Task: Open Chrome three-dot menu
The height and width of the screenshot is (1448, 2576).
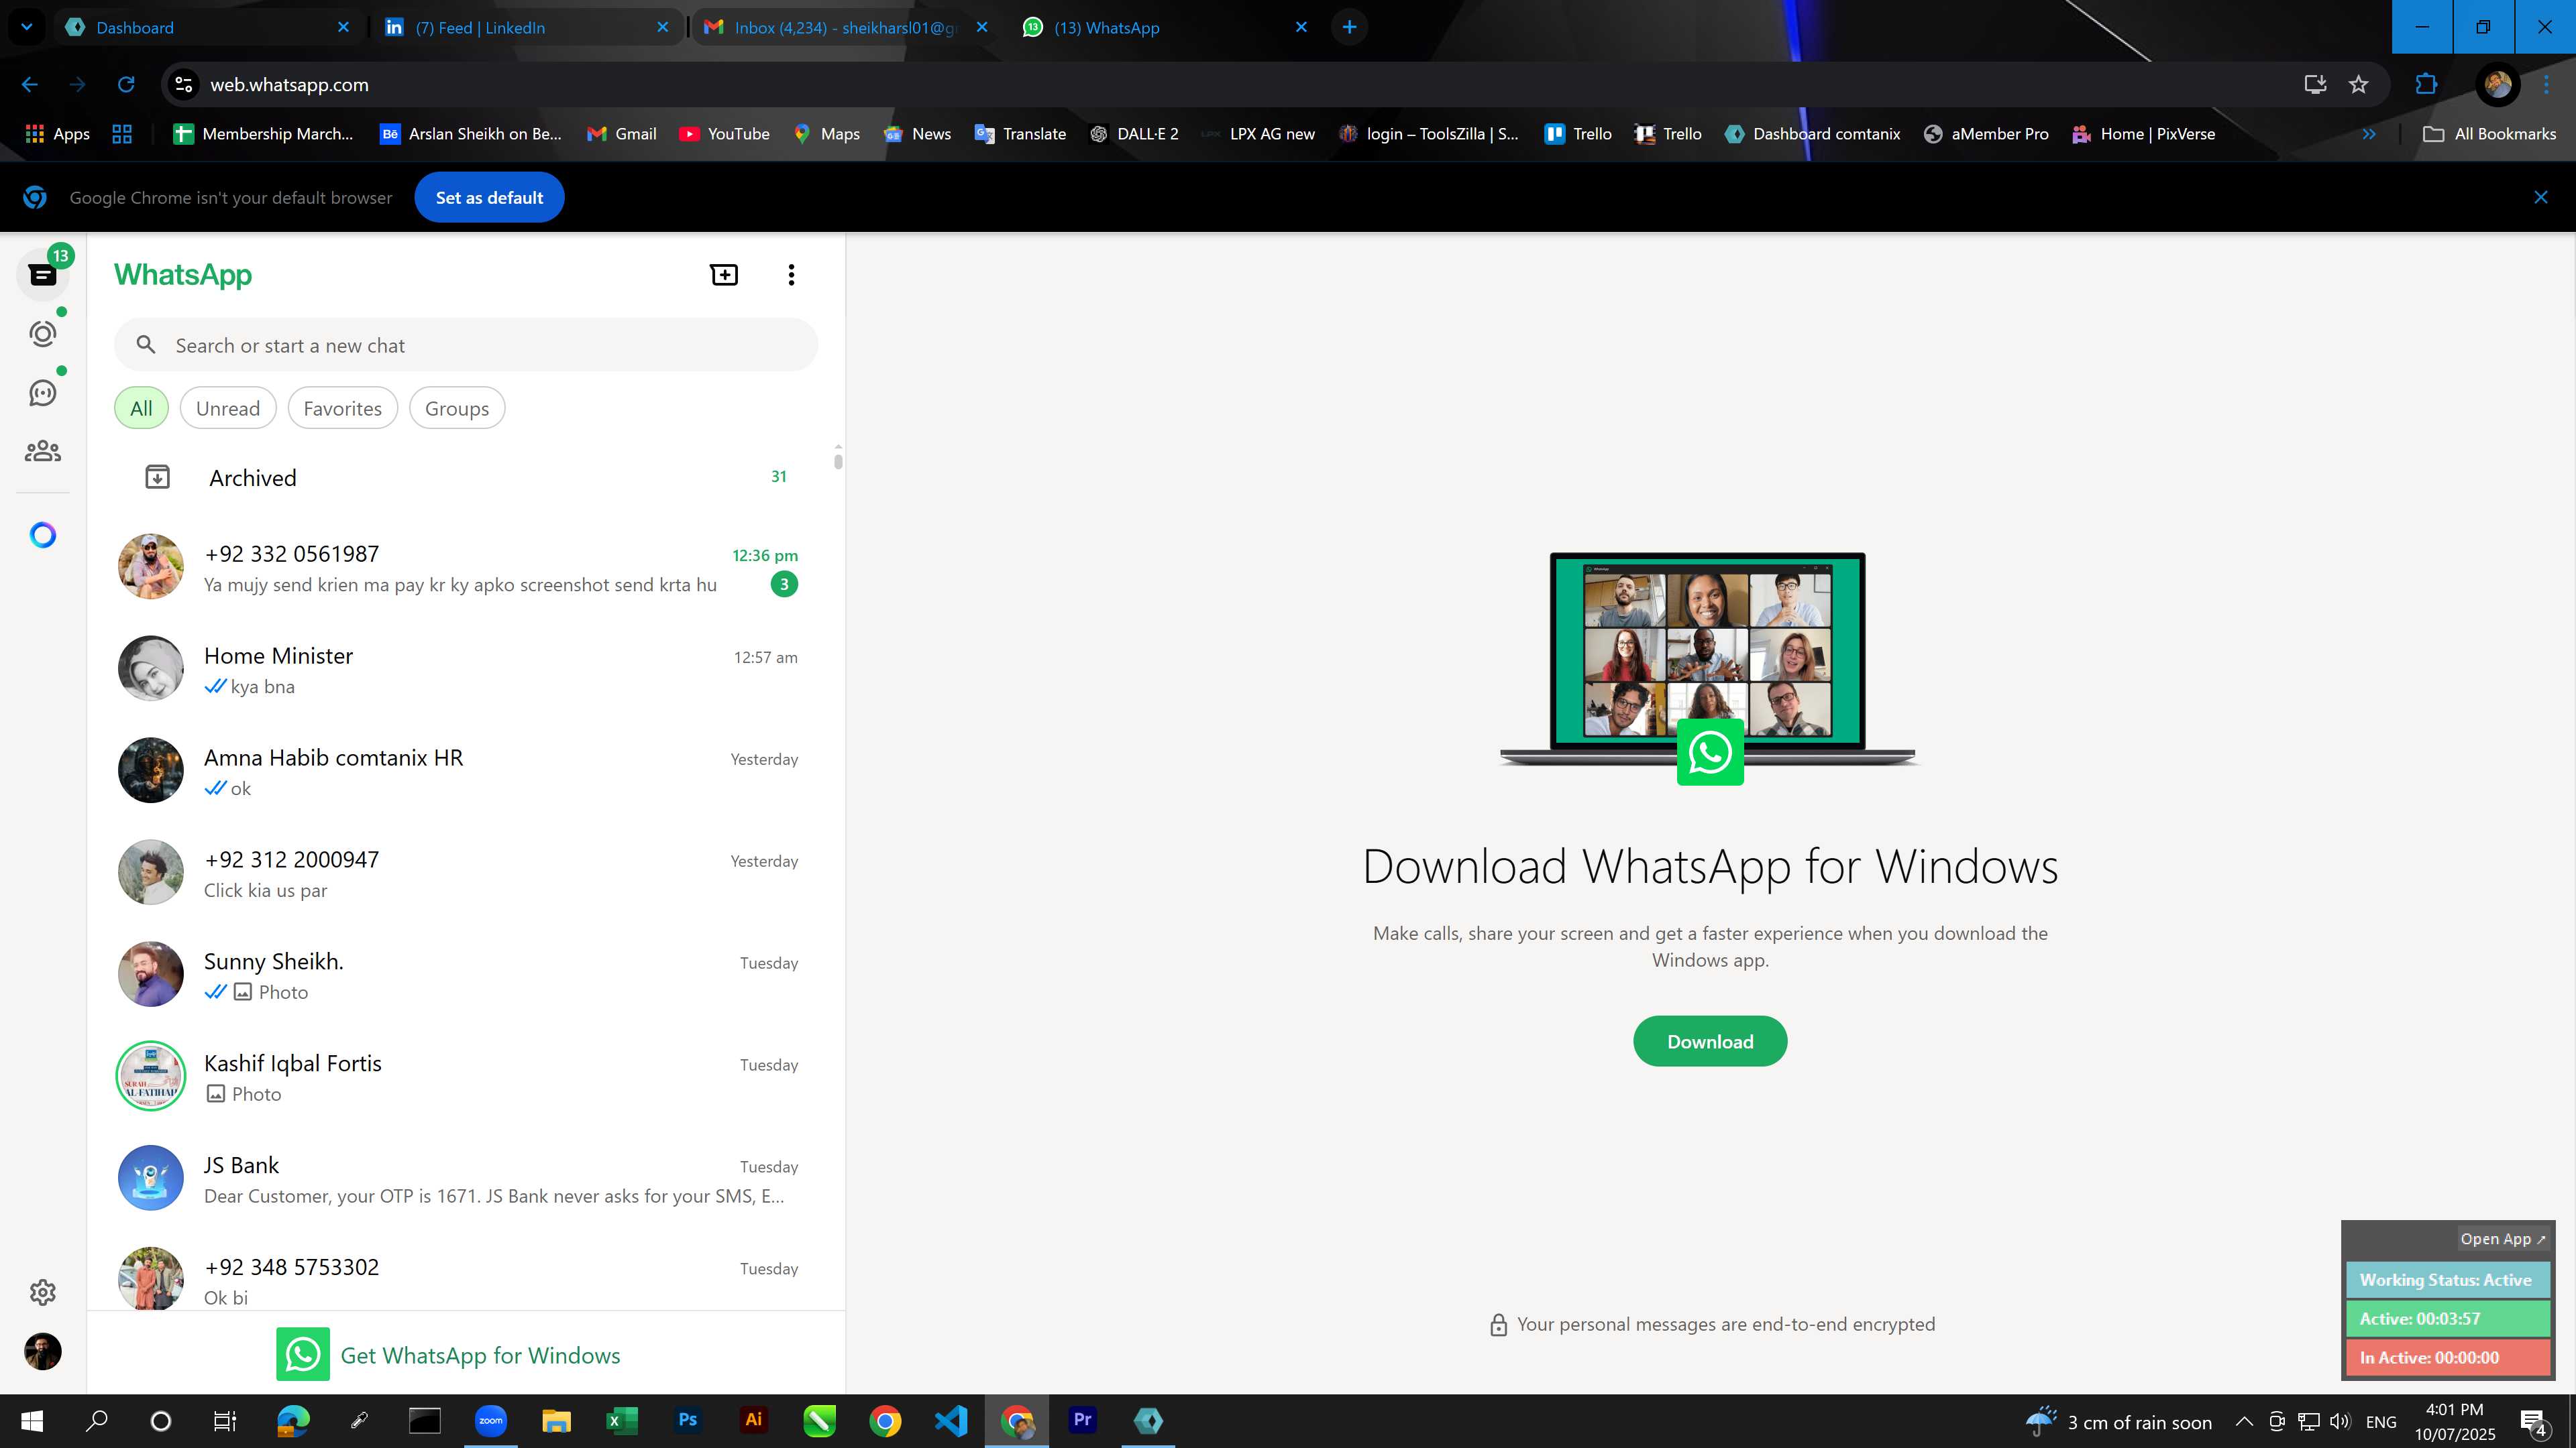Action: 2547,85
